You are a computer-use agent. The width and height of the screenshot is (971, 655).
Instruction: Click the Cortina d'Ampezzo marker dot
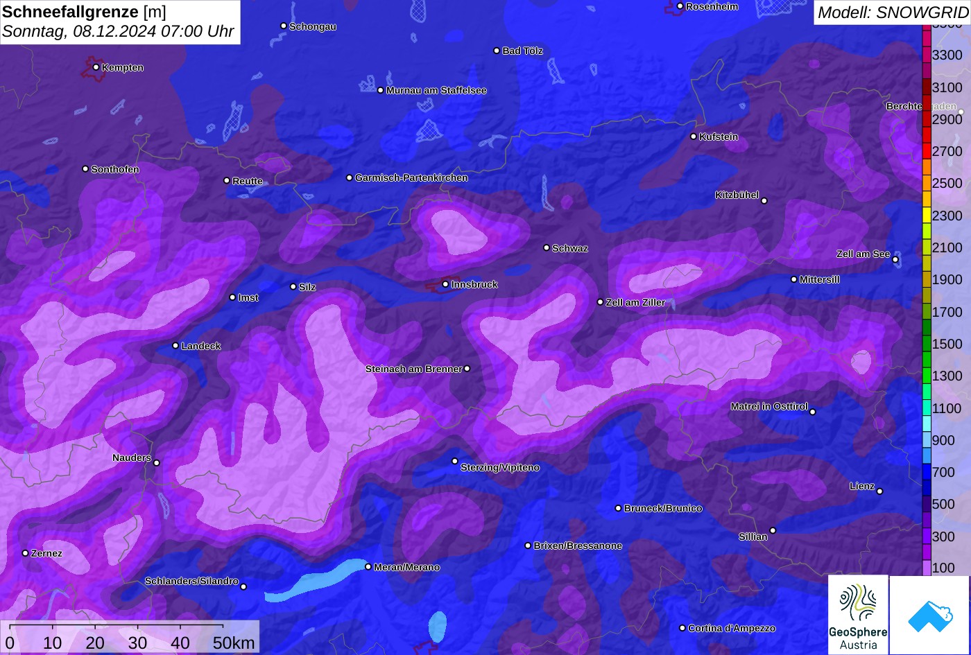(x=682, y=628)
